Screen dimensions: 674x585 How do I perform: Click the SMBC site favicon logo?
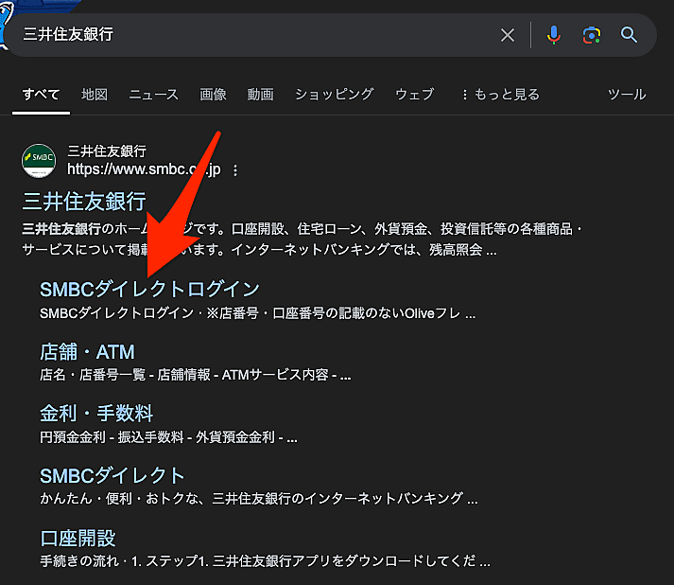pyautogui.click(x=39, y=161)
